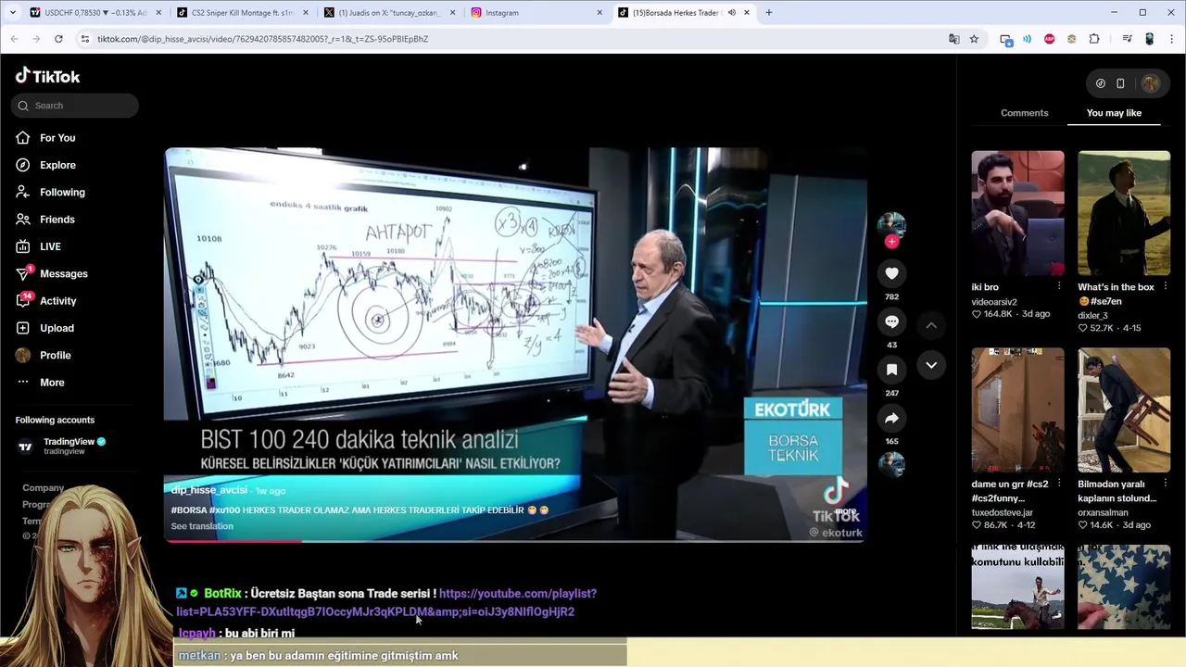This screenshot has height=667, width=1186.
Task: Open creator avatar above like button
Action: [891, 224]
